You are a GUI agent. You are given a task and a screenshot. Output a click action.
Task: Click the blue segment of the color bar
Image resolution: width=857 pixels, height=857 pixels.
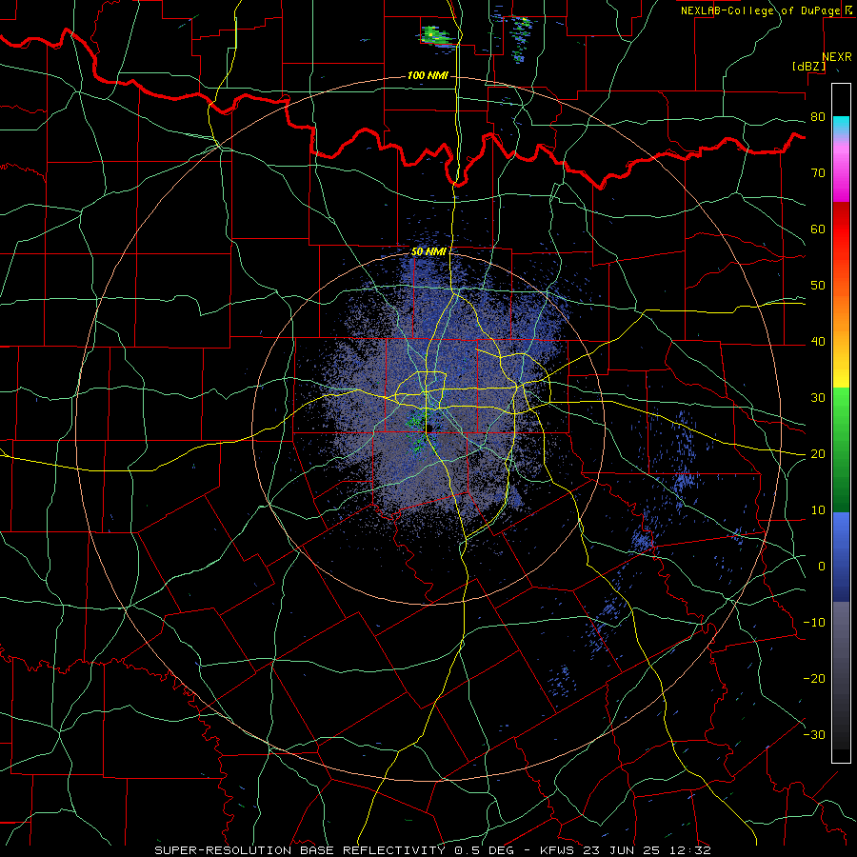click(x=841, y=556)
